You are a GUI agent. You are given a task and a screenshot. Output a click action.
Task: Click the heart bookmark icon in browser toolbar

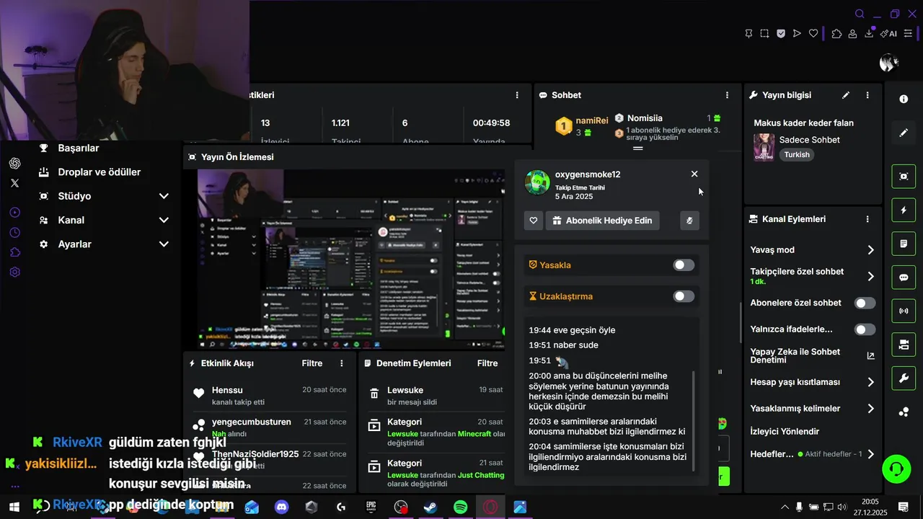click(813, 33)
